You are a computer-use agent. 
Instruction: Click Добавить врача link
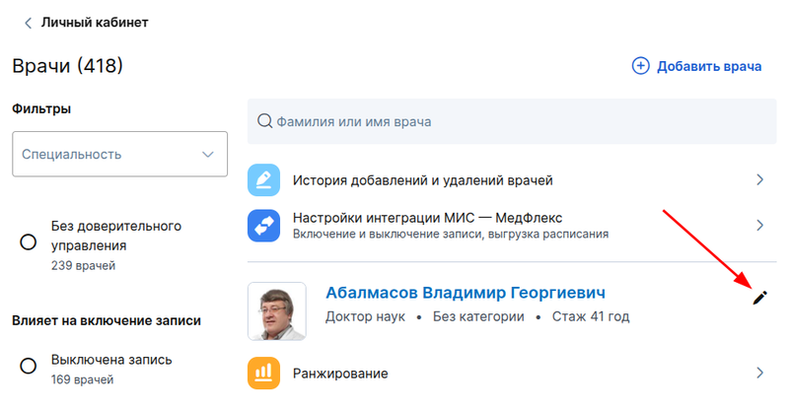point(709,66)
